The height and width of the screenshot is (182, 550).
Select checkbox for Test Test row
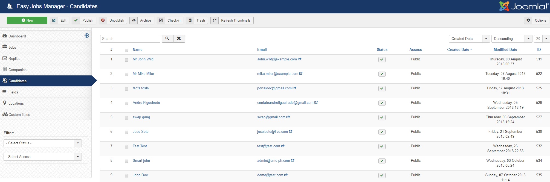[x=126, y=147]
